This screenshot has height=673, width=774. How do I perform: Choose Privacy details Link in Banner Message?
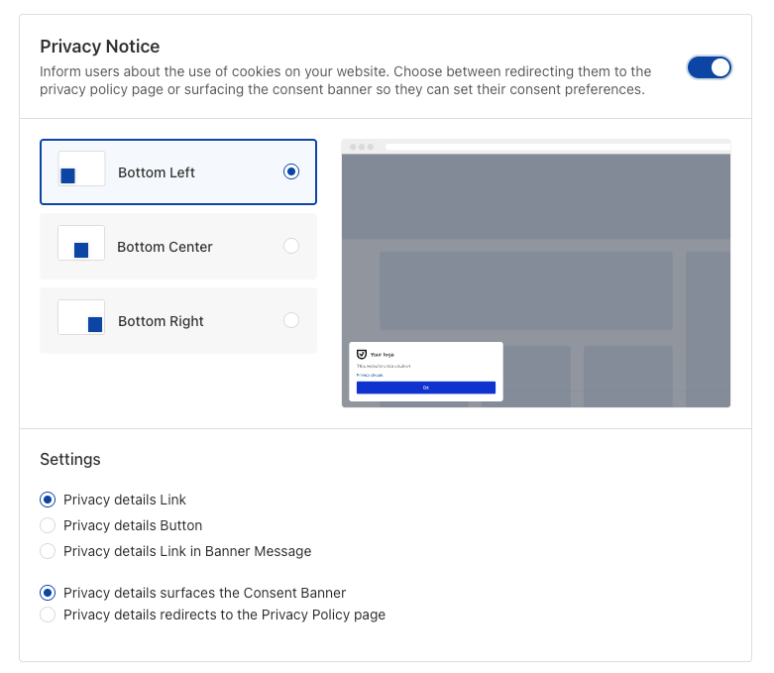(x=48, y=551)
